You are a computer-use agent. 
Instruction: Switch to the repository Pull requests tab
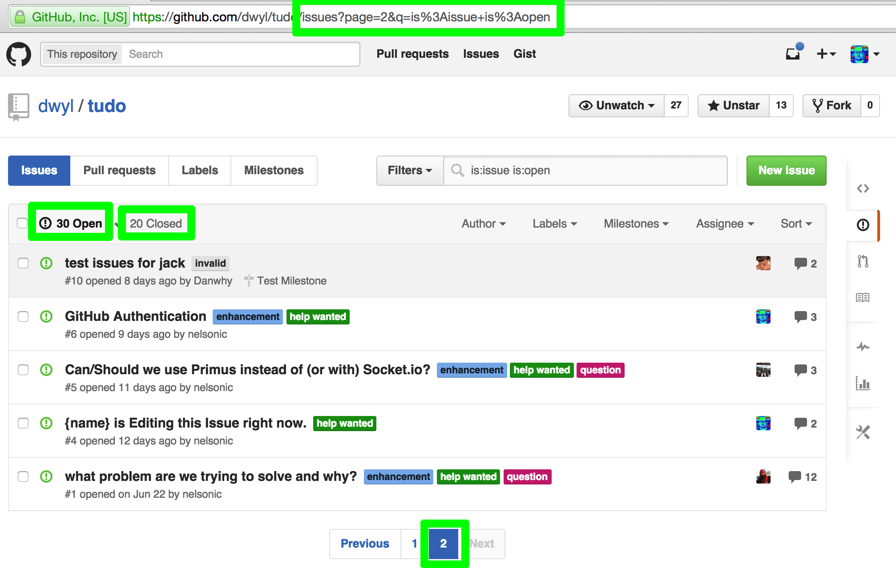click(x=119, y=170)
